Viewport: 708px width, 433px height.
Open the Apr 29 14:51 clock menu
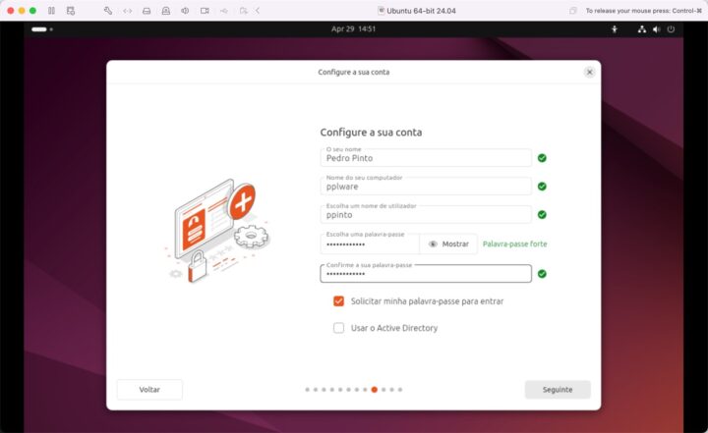tap(354, 28)
